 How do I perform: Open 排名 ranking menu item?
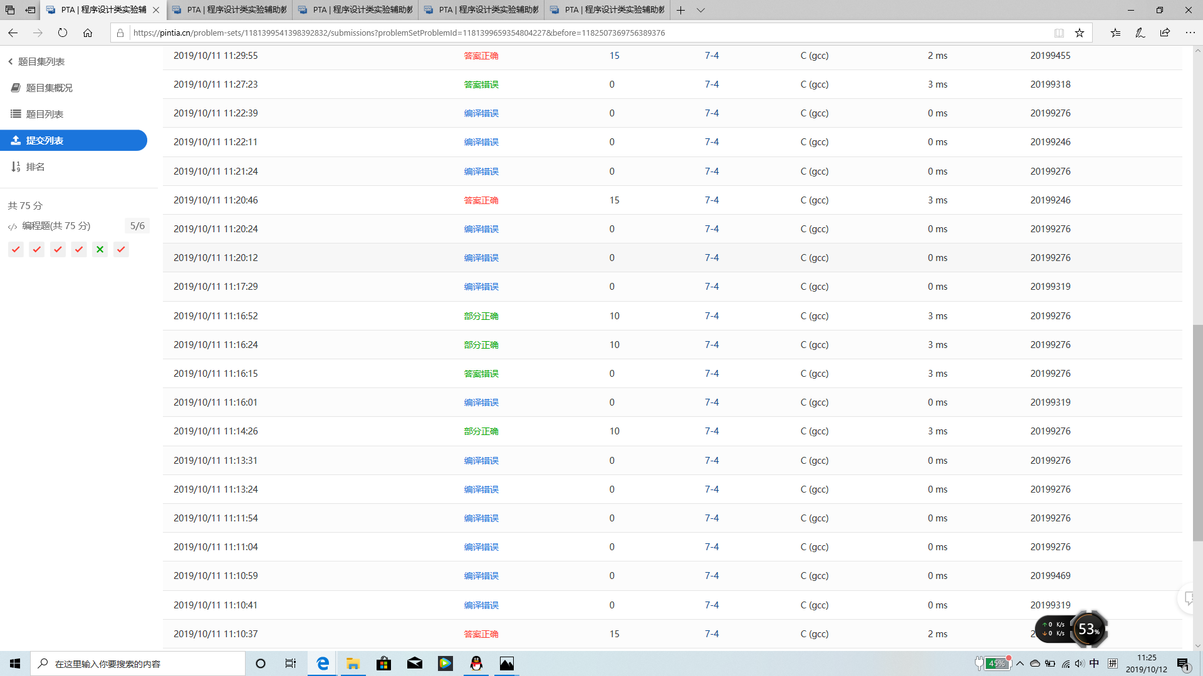pyautogui.click(x=35, y=166)
